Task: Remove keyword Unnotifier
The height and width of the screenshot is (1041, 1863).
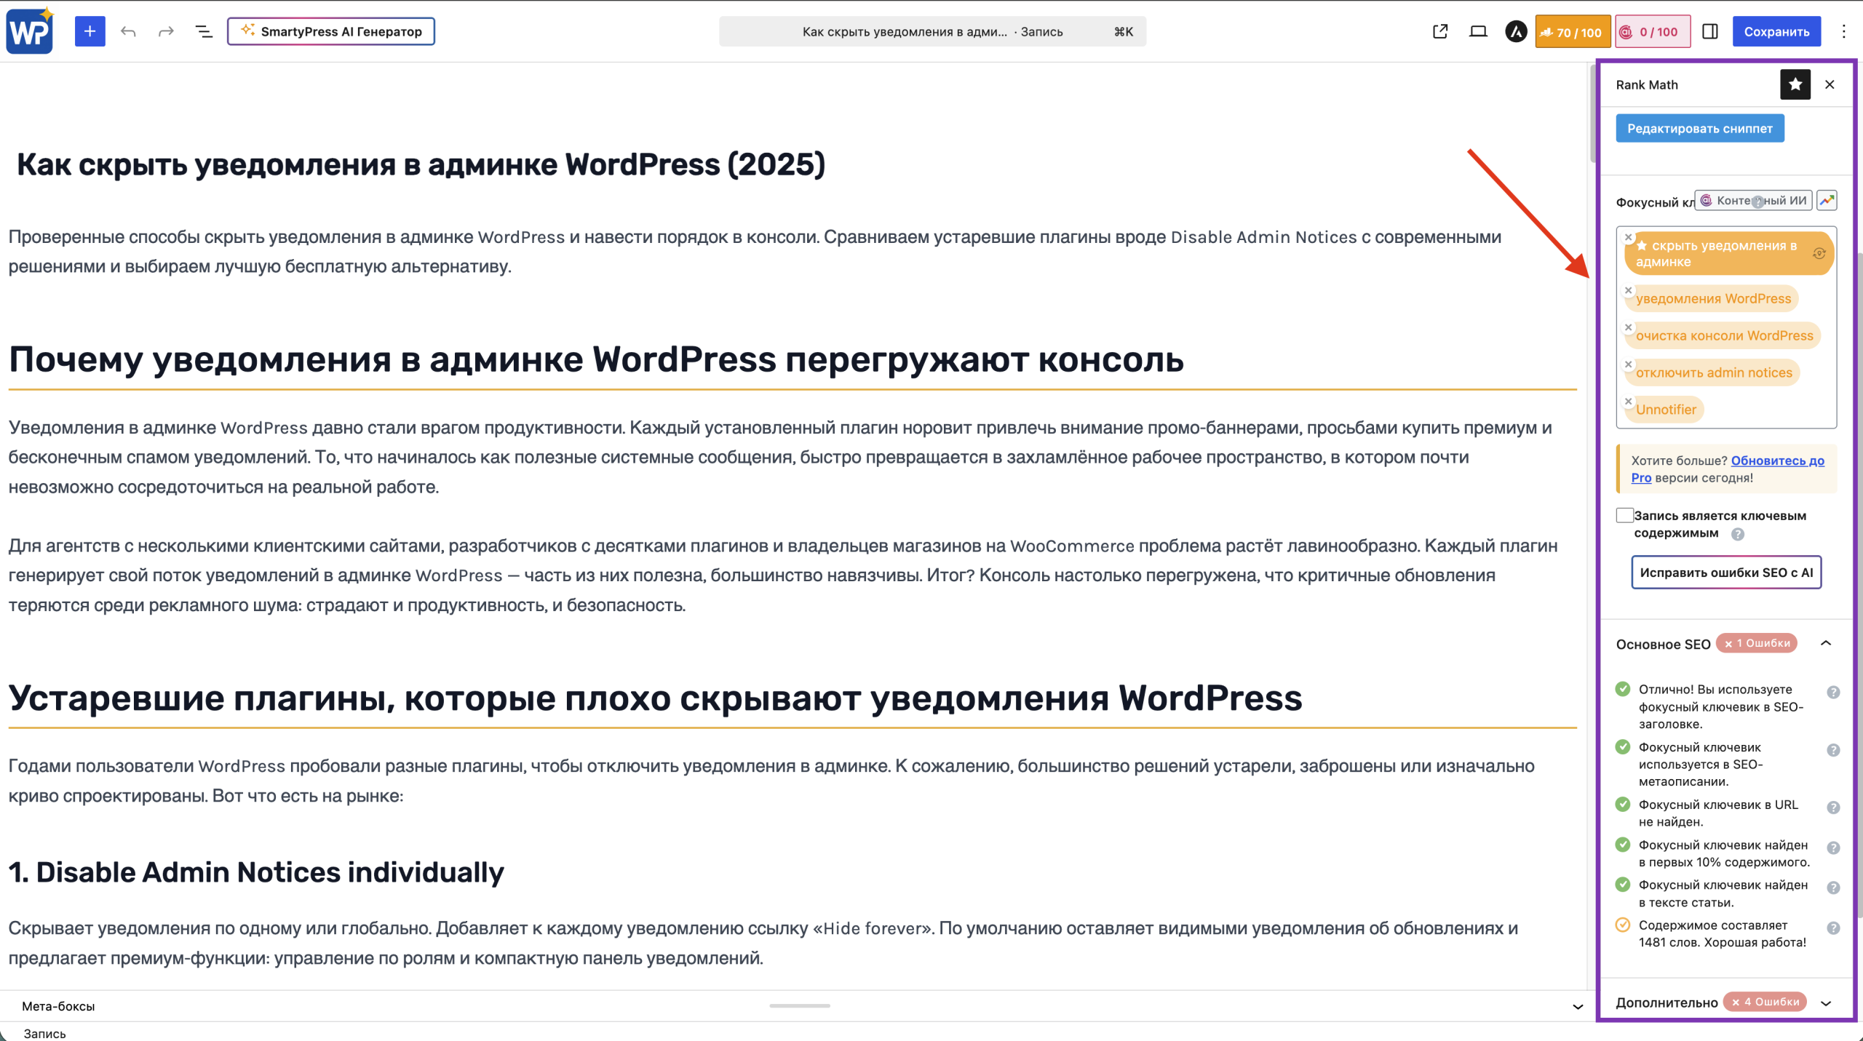Action: point(1629,402)
